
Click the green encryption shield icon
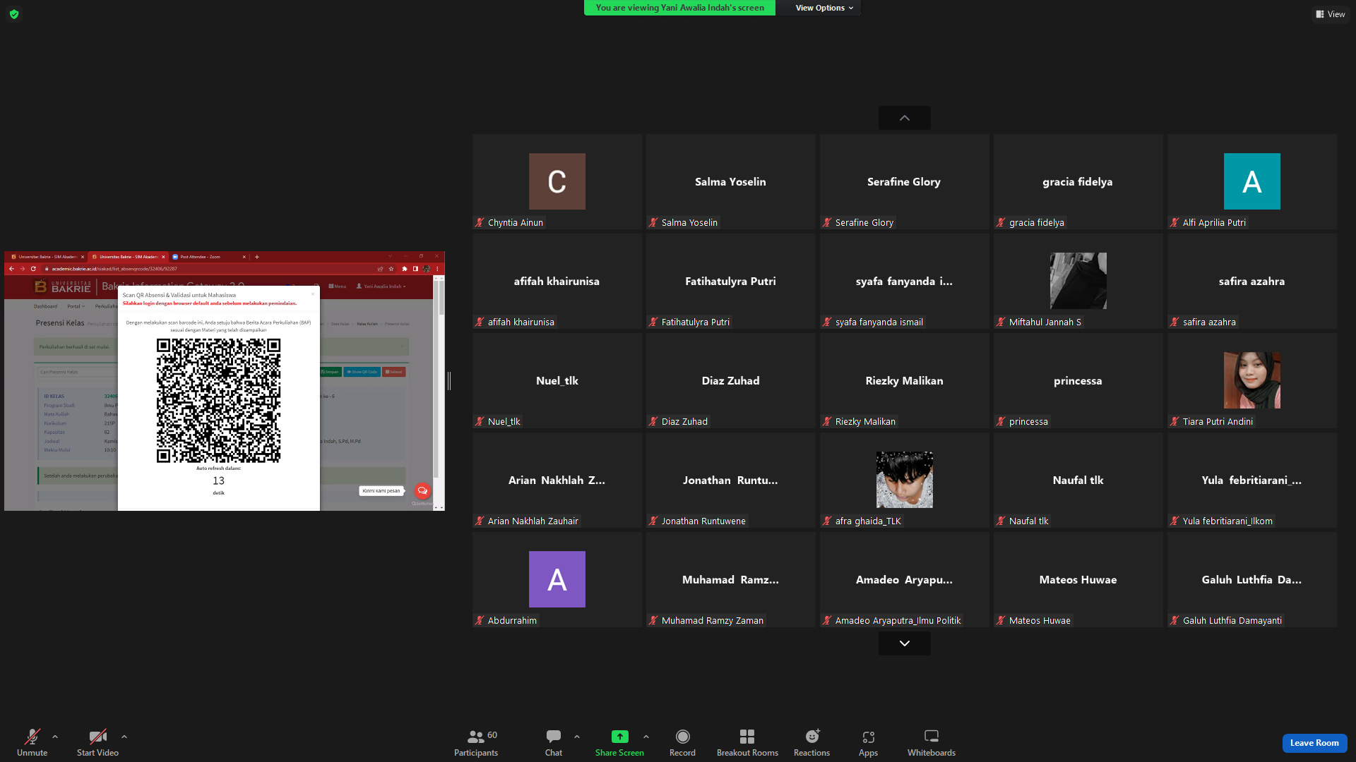click(x=14, y=14)
